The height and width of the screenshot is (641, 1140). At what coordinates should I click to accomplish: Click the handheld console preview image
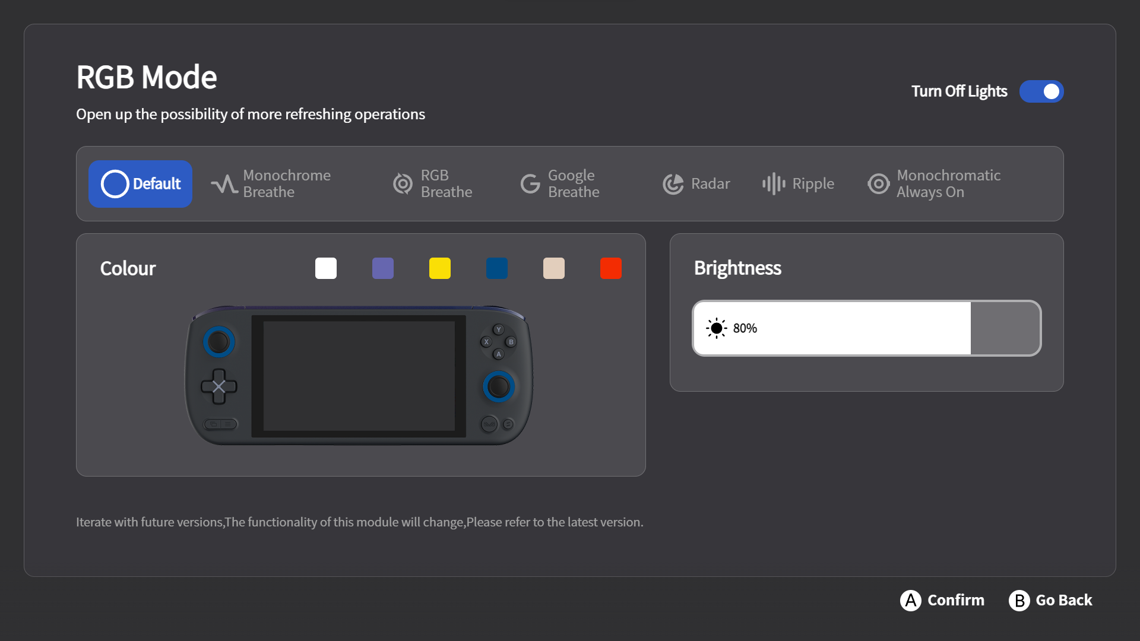pyautogui.click(x=359, y=376)
